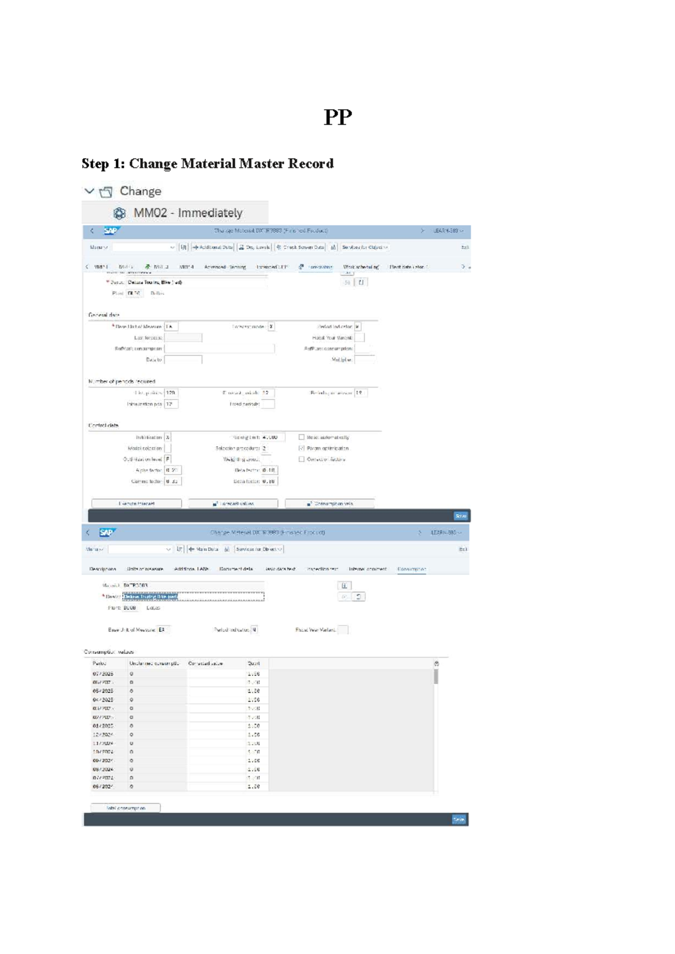Save in the Consumption window
This screenshot has width=675, height=954.
click(x=459, y=820)
